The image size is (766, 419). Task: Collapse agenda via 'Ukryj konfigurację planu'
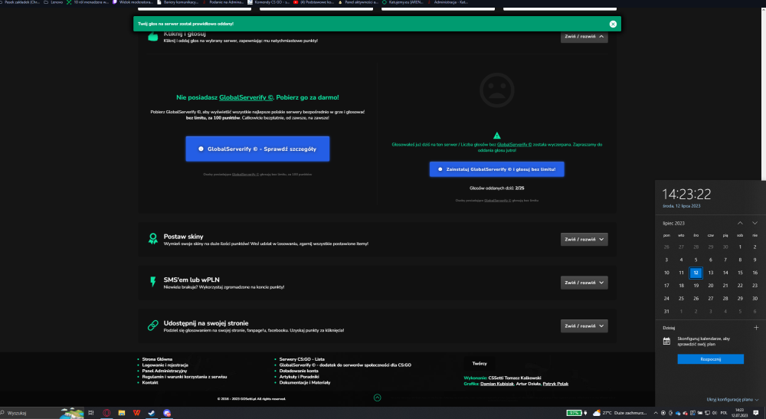pos(732,399)
